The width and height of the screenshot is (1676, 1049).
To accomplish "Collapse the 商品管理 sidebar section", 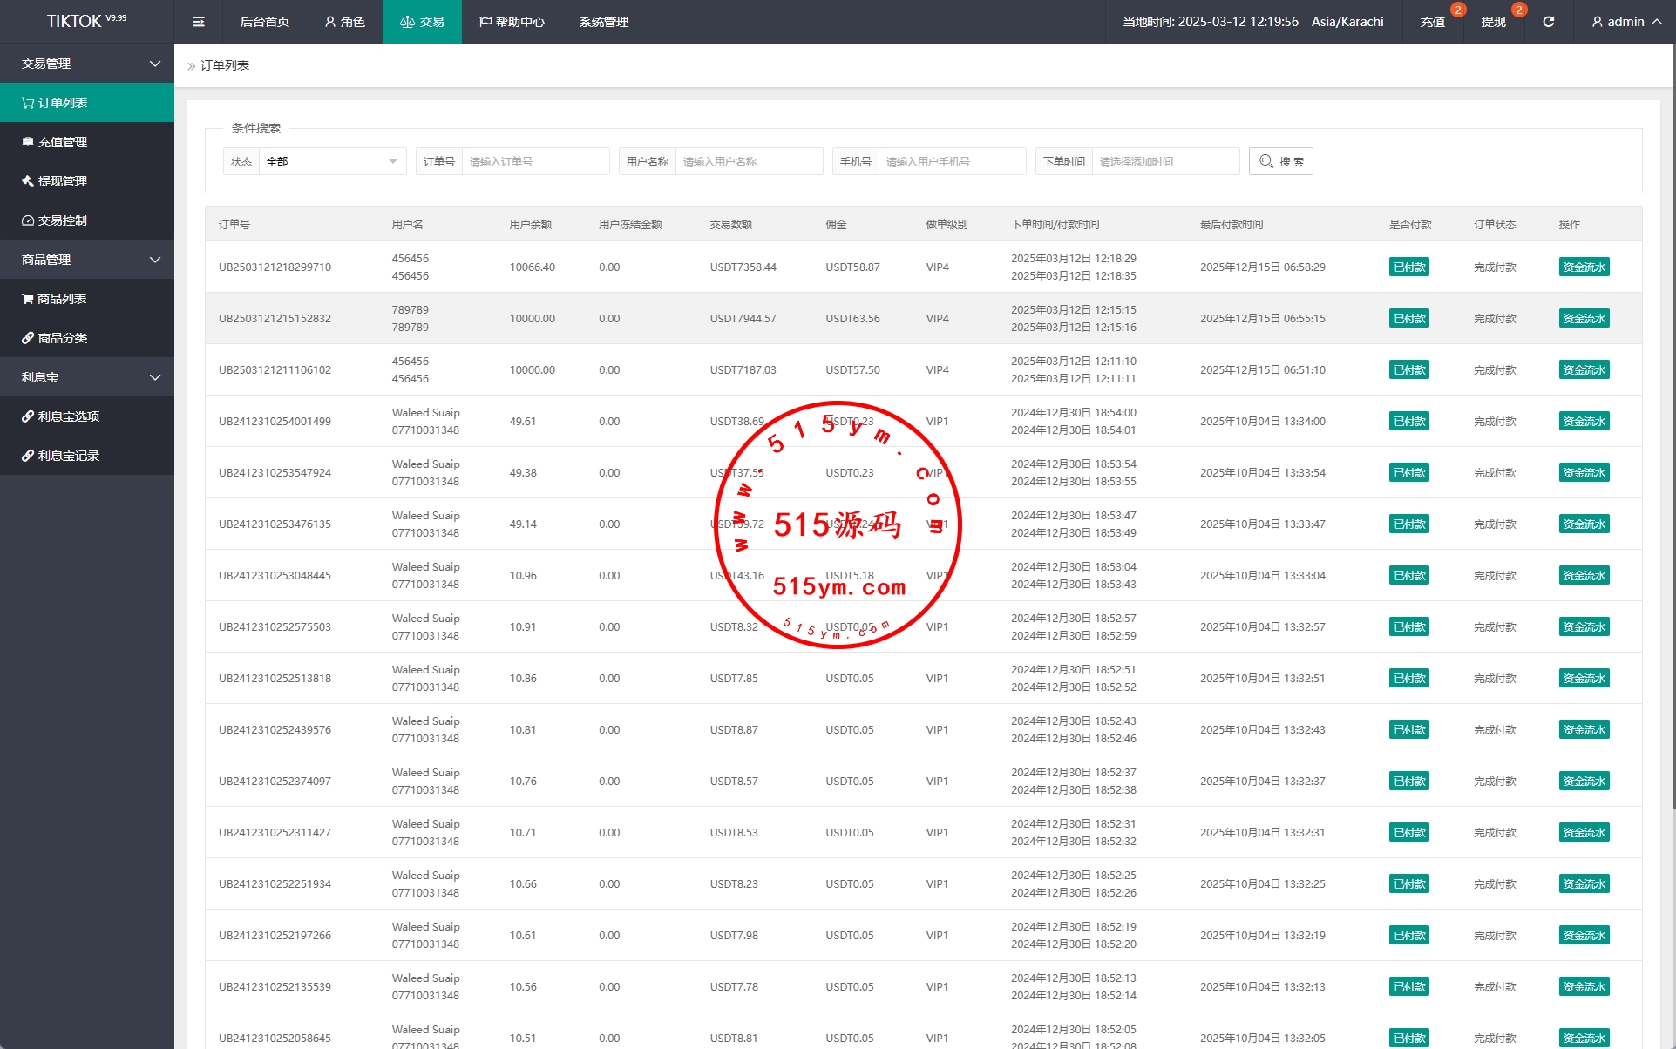I will pos(87,260).
